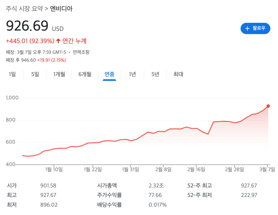Screen dimensions: 278x215
Task: Click the 엔비디아 stock name heading
Action: (61, 8)
